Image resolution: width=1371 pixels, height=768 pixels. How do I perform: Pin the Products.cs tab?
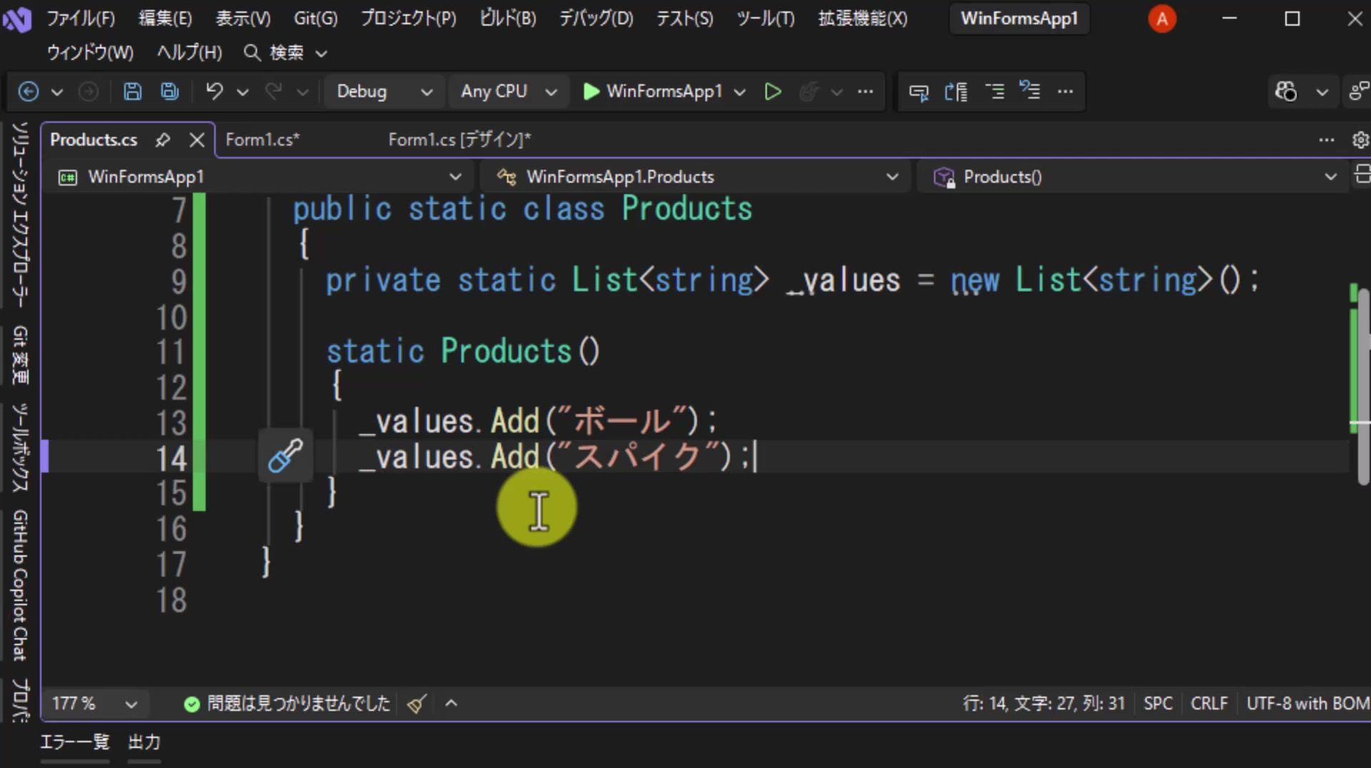pos(163,140)
